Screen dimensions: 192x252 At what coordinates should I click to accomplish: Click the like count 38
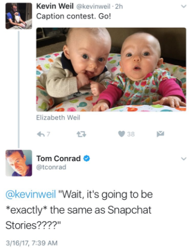tap(131, 134)
